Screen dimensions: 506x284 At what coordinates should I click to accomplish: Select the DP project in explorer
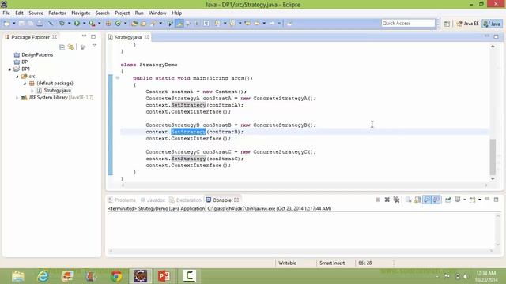(25, 62)
